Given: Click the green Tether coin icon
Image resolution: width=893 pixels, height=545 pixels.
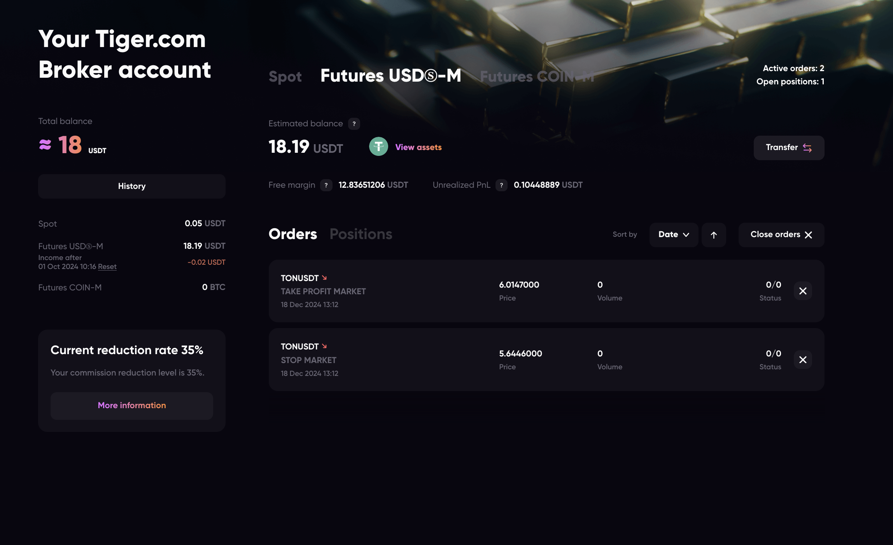Looking at the screenshot, I should tap(378, 147).
